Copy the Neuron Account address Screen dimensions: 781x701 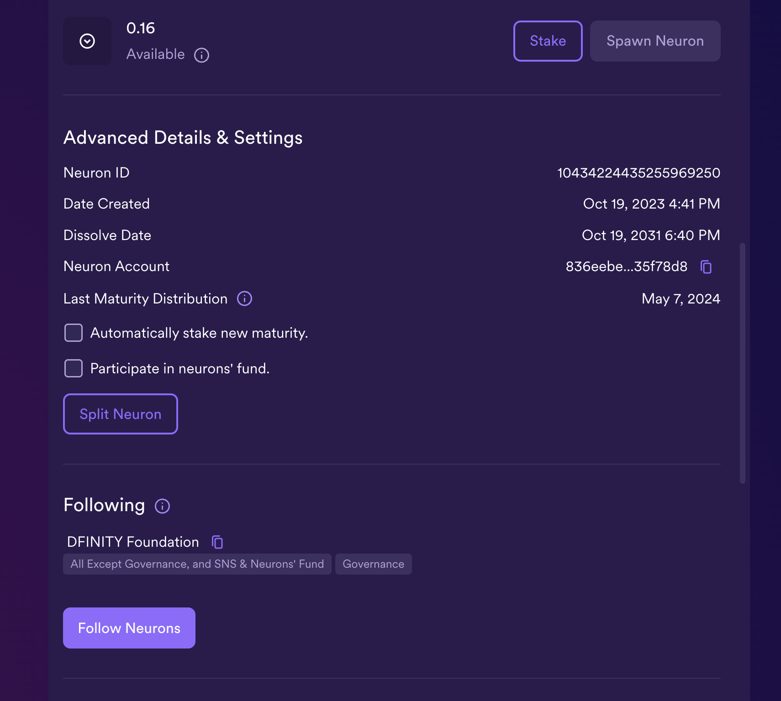point(706,267)
